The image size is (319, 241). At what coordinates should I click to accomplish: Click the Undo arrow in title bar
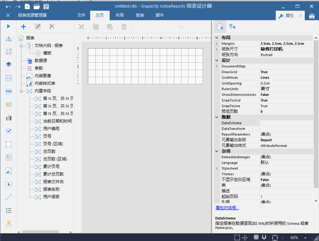click(x=8, y=6)
